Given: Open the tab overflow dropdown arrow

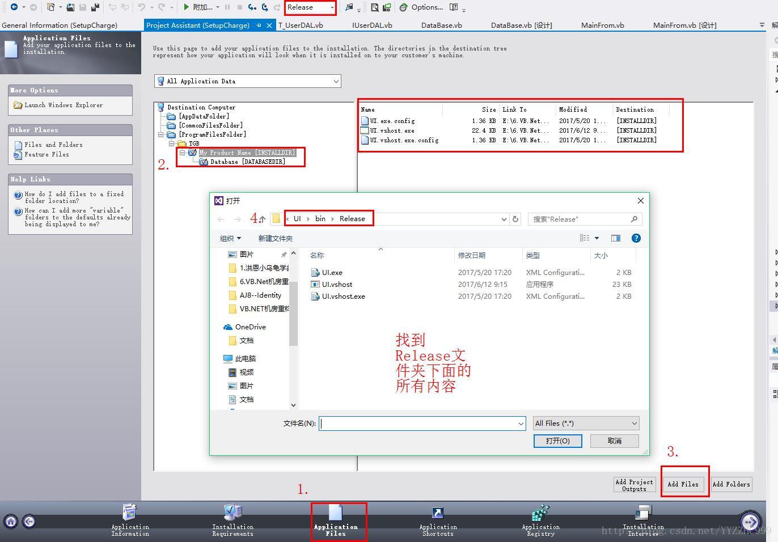Looking at the screenshot, I should coord(762,25).
